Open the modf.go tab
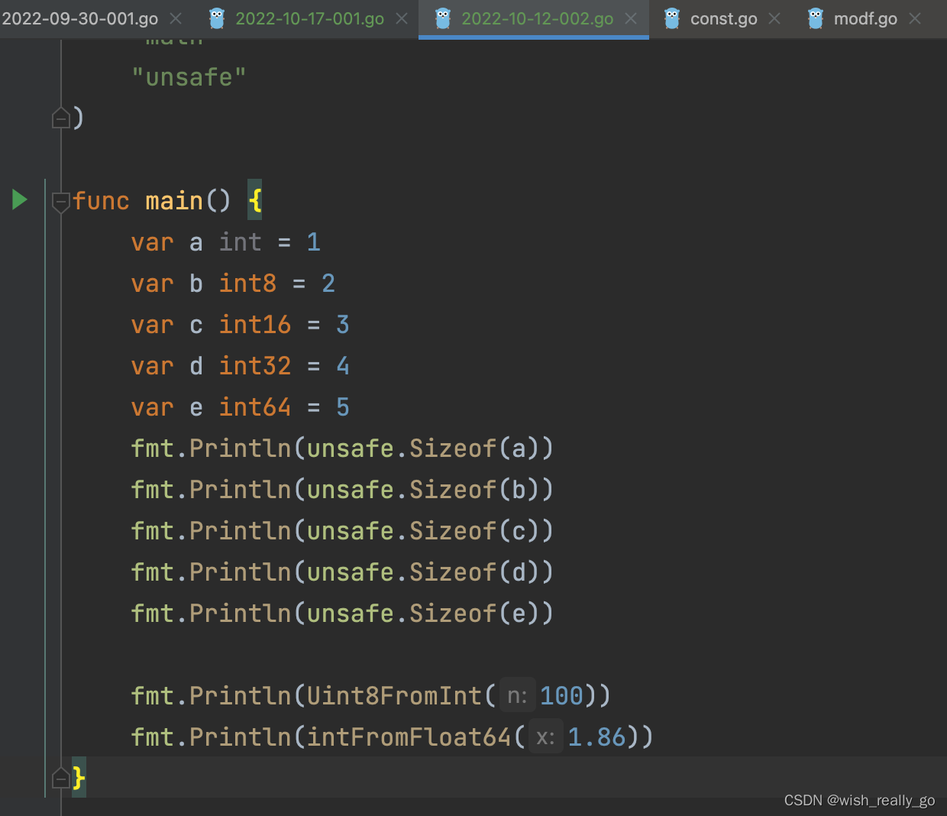The height and width of the screenshot is (816, 947). [865, 18]
